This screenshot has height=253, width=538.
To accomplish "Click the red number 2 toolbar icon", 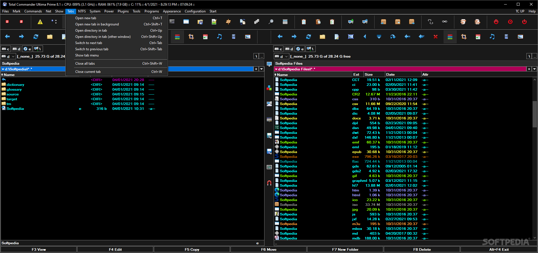I will [x=21, y=22].
